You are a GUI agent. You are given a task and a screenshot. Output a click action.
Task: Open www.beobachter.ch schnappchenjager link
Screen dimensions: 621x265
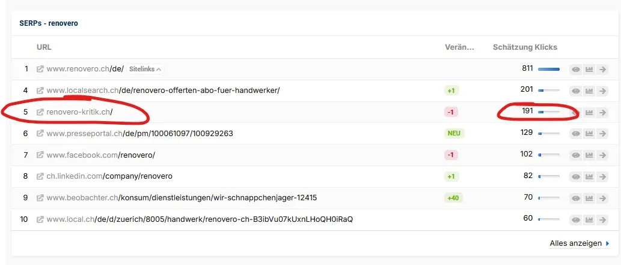182,198
